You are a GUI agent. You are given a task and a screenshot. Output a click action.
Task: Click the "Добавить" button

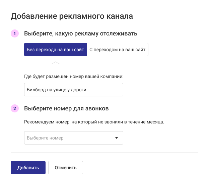tap(28, 168)
